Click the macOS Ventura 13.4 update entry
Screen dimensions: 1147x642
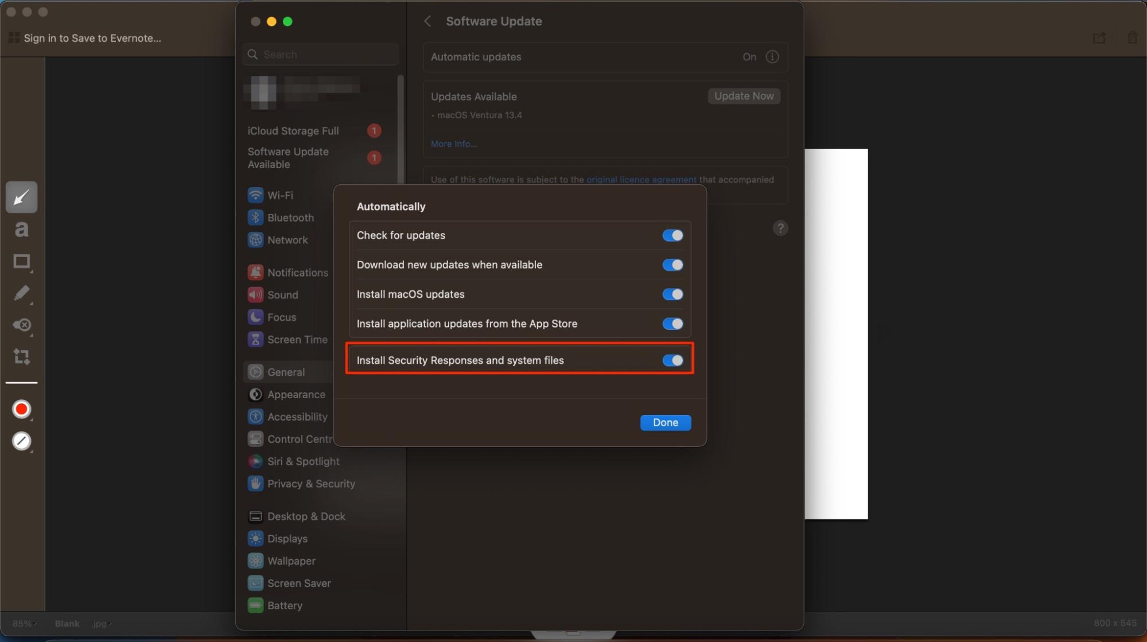click(x=479, y=115)
